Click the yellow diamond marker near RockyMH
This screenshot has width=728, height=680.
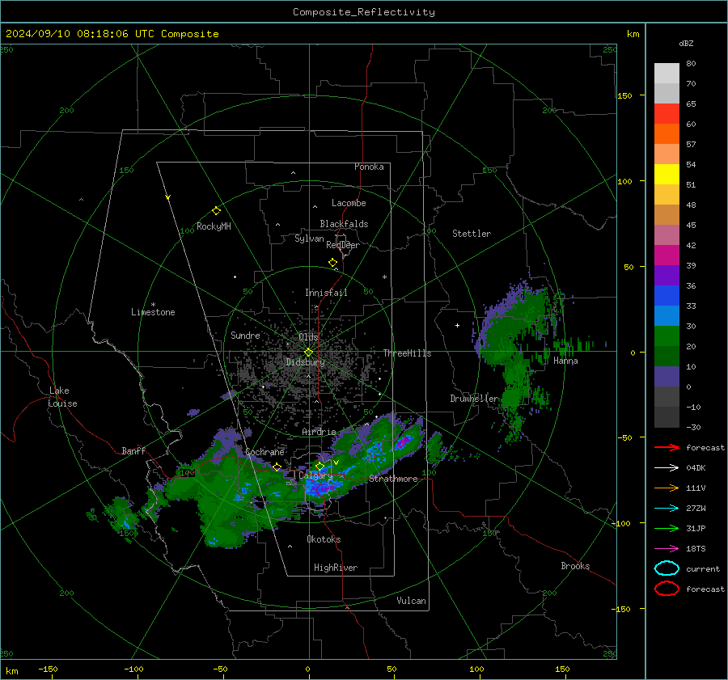[216, 211]
